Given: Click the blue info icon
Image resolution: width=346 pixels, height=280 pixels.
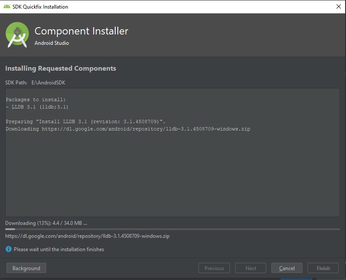Looking at the screenshot, I should (8, 249).
